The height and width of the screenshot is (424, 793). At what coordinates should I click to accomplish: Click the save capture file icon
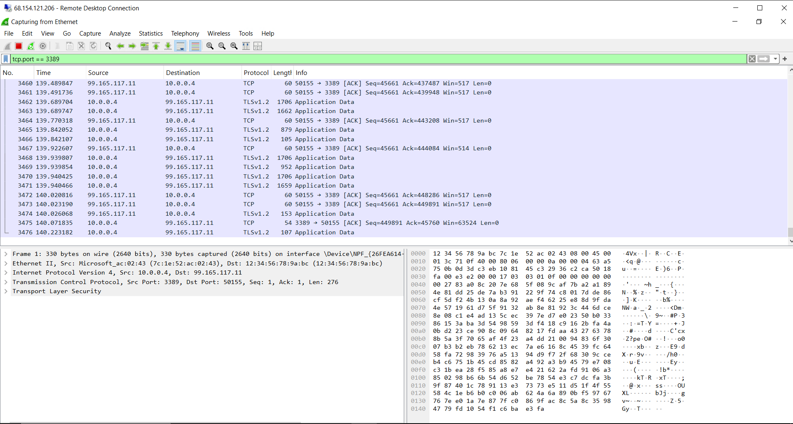click(x=70, y=46)
